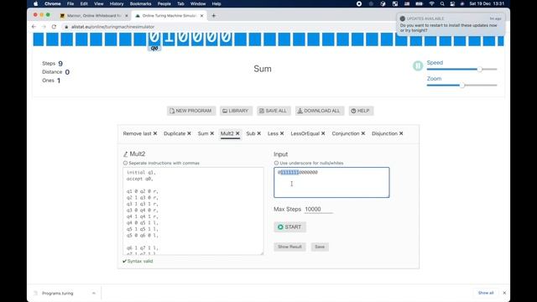
Task: Open the Chrome File menu
Action: [x=70, y=3]
